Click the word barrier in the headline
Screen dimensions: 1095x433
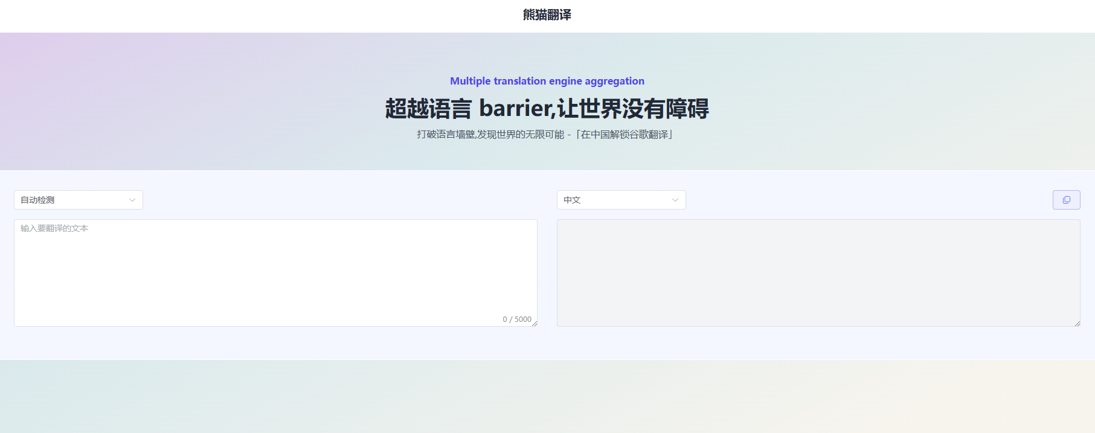point(515,109)
